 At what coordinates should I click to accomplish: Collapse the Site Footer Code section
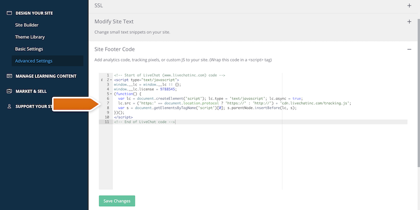(x=409, y=49)
